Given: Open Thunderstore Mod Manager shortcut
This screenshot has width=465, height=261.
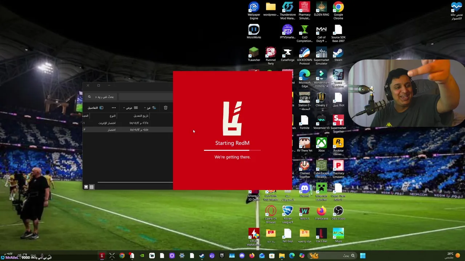Looking at the screenshot, I should tap(287, 11).
